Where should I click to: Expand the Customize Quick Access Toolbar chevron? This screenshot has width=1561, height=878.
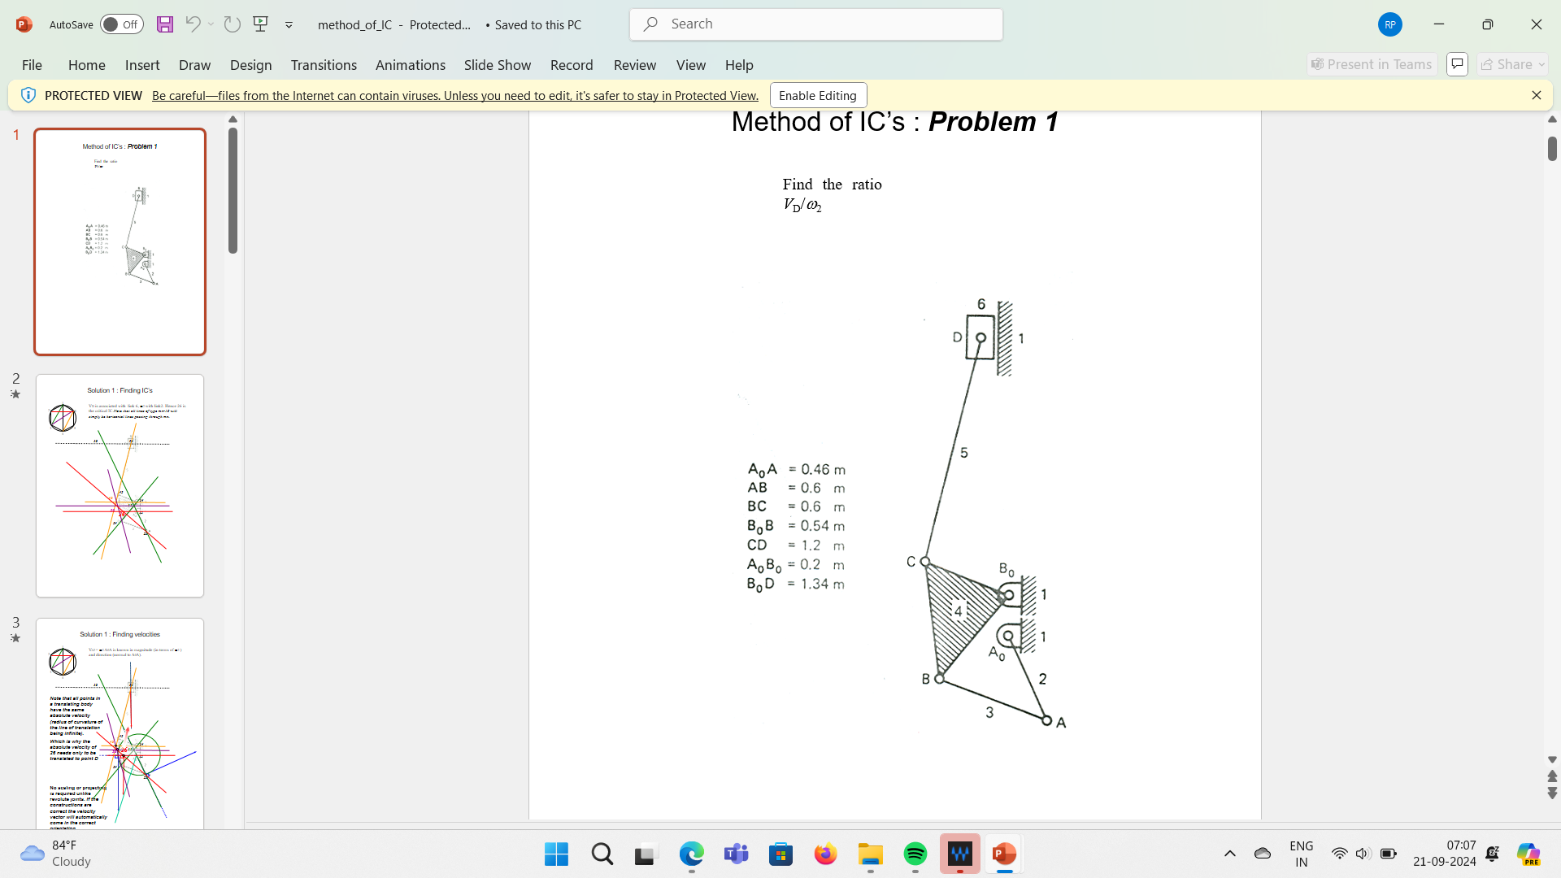click(289, 25)
